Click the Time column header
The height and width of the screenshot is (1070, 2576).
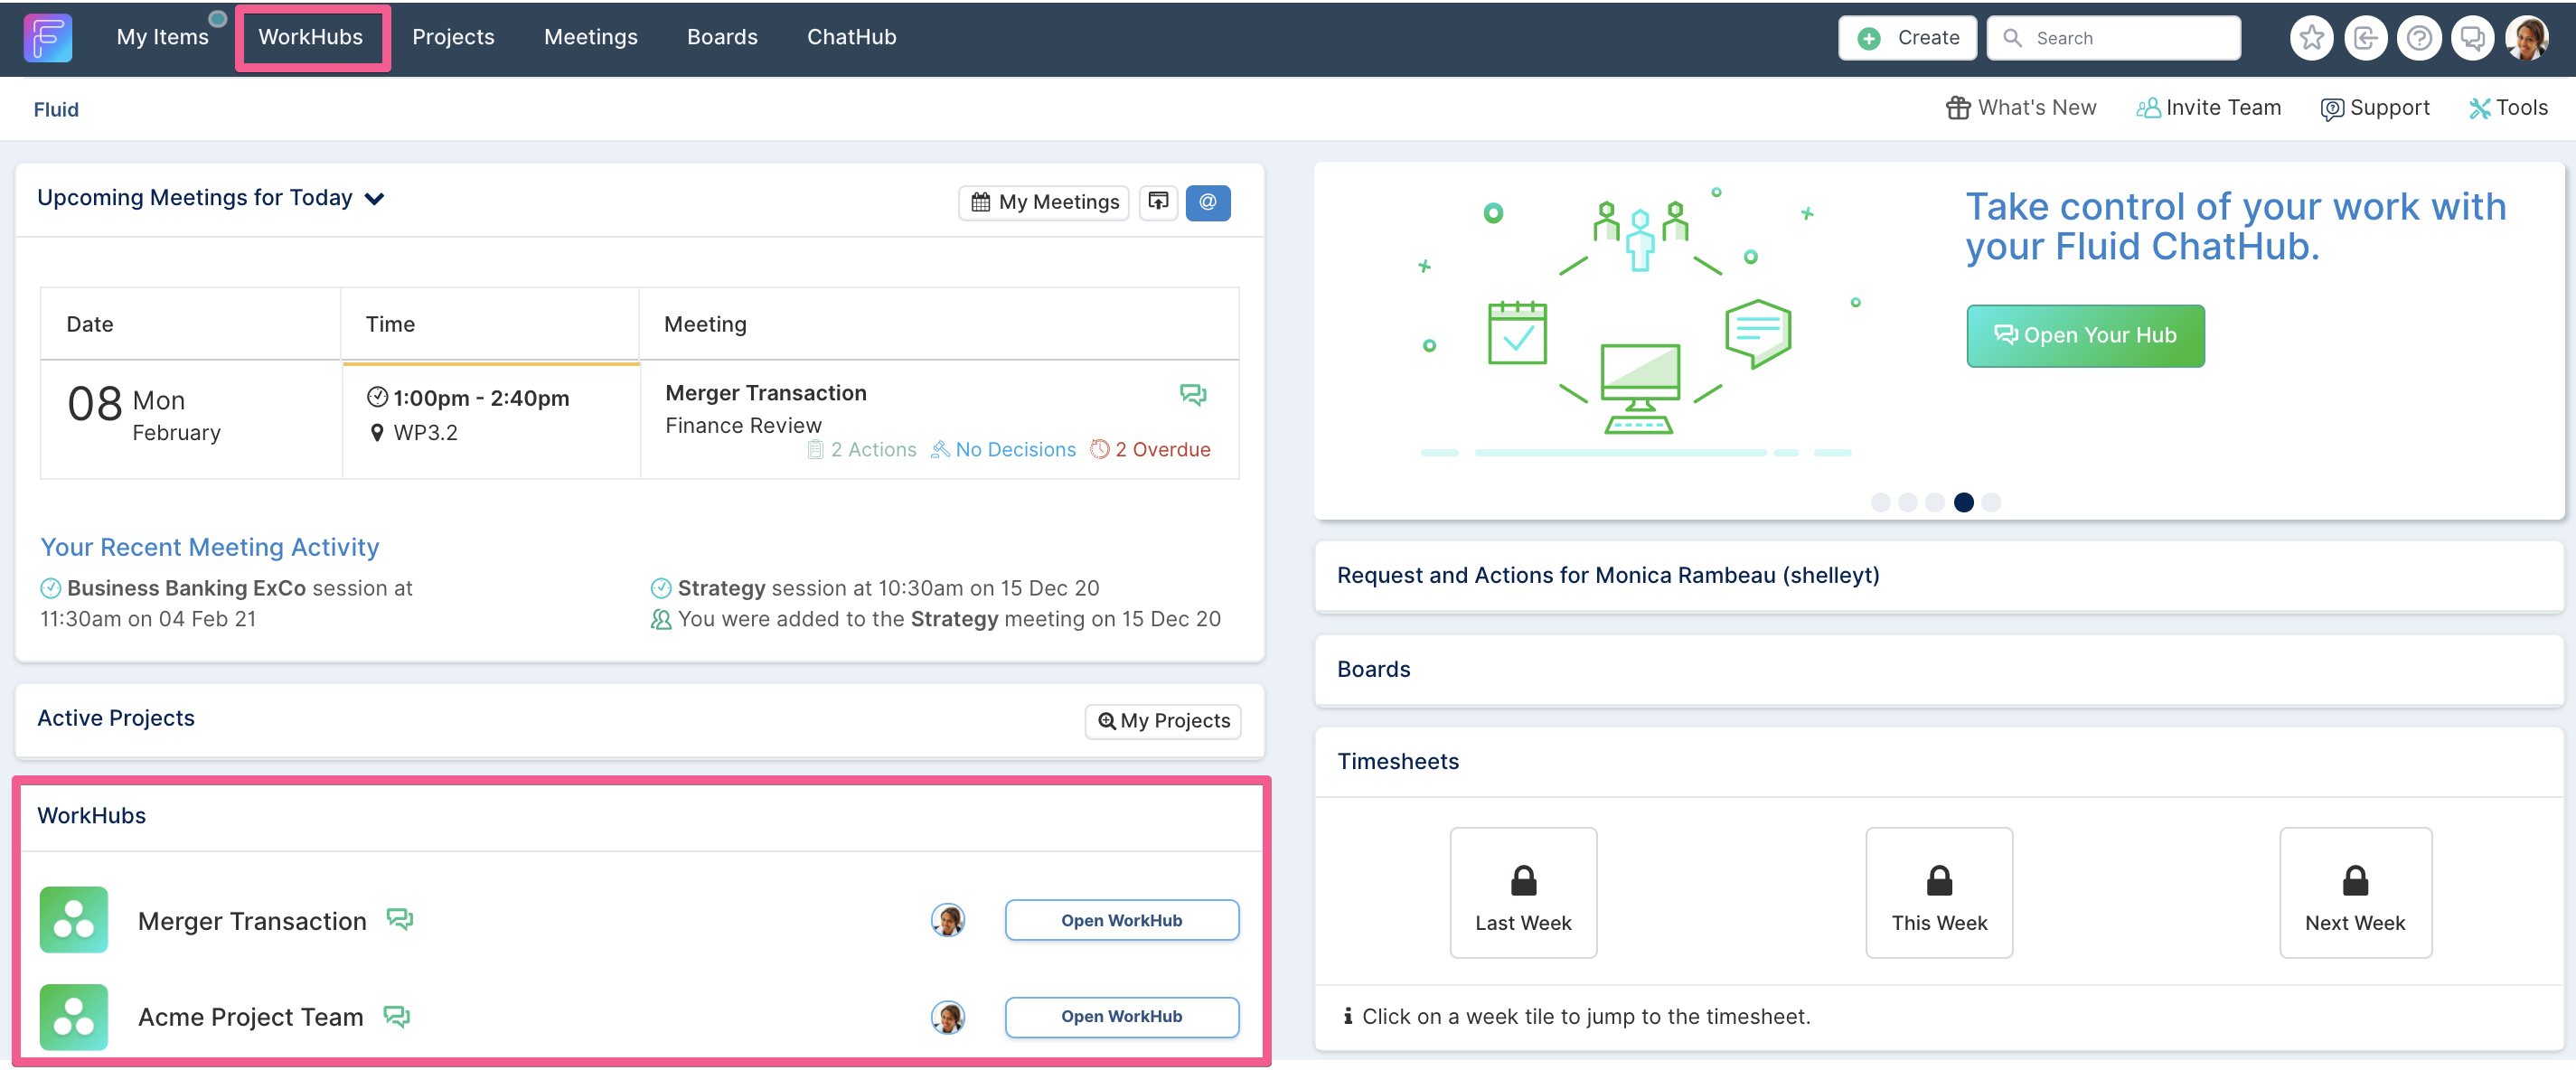[x=490, y=324]
